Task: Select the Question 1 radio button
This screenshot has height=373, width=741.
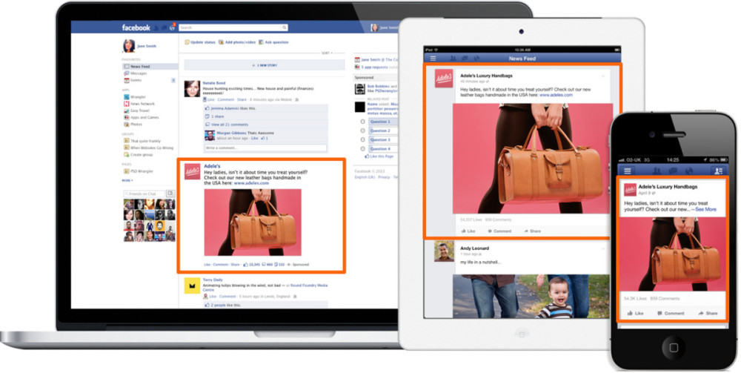Action: [x=362, y=122]
